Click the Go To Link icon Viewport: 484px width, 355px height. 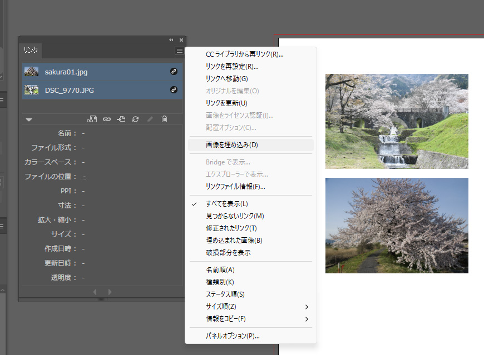click(x=121, y=119)
